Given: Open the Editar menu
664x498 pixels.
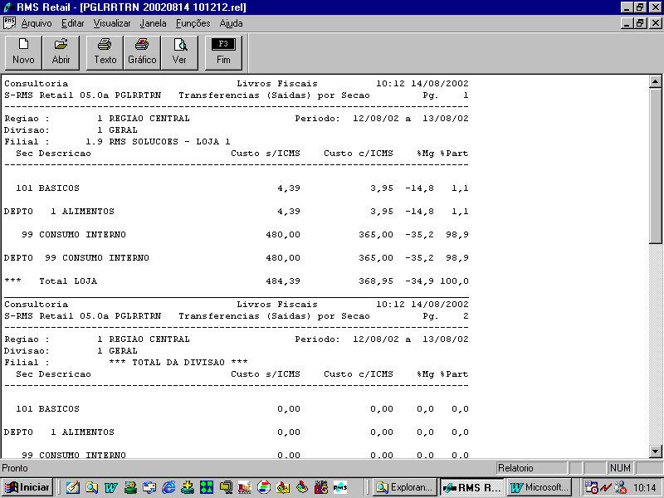Looking at the screenshot, I should 73,23.
